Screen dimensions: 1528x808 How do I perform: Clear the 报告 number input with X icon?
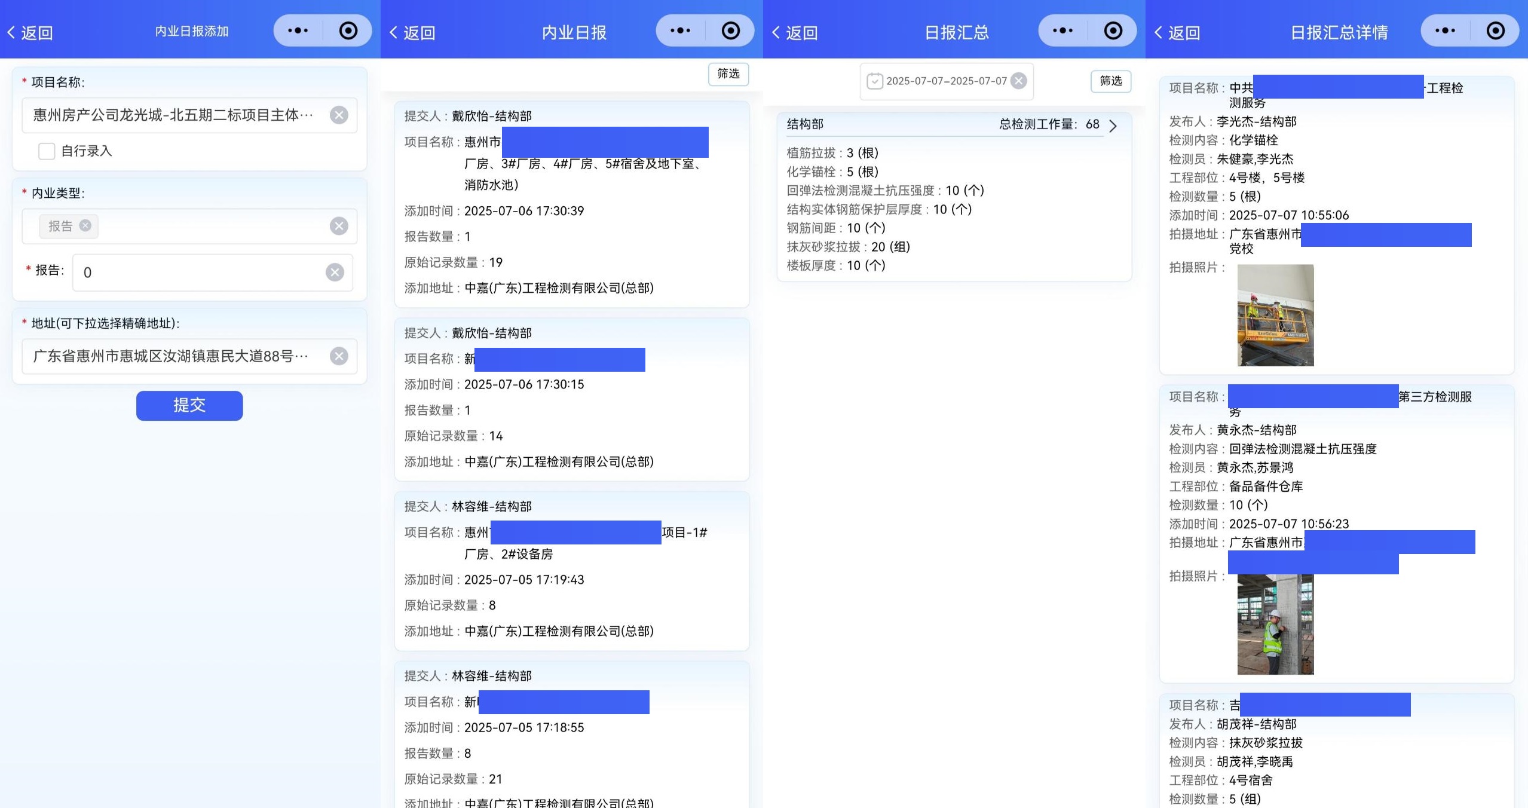335,272
